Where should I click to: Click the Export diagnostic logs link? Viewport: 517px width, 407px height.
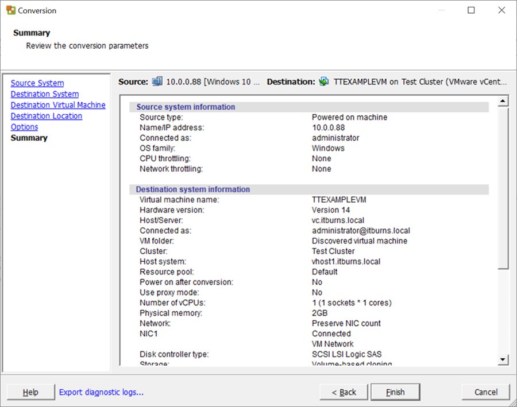point(101,392)
